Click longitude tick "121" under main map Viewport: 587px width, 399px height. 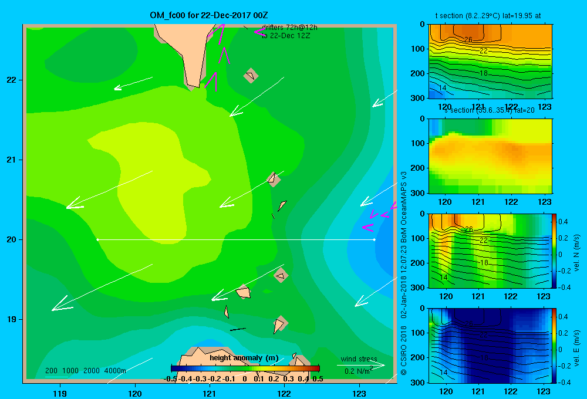coord(210,393)
